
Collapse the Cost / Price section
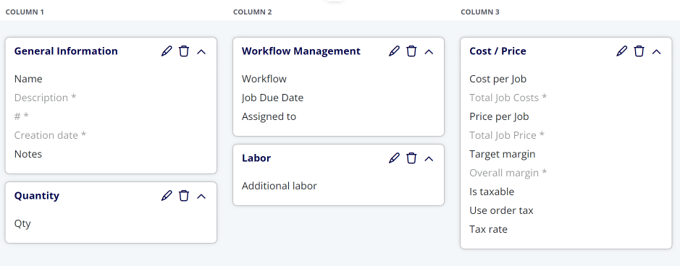[657, 51]
